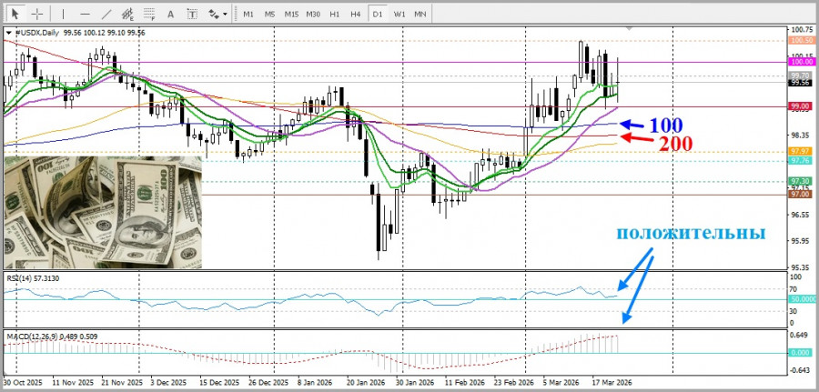Switch to M1 timeframe
Viewport: 819px width, 392px height.
coord(248,14)
